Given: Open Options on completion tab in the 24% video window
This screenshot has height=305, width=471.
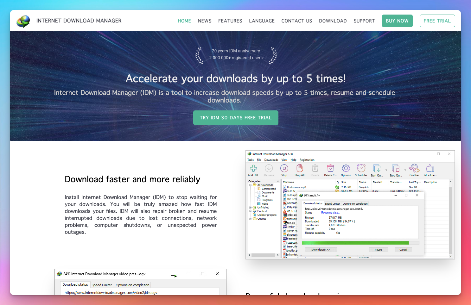Looking at the screenshot, I should pos(132,285).
